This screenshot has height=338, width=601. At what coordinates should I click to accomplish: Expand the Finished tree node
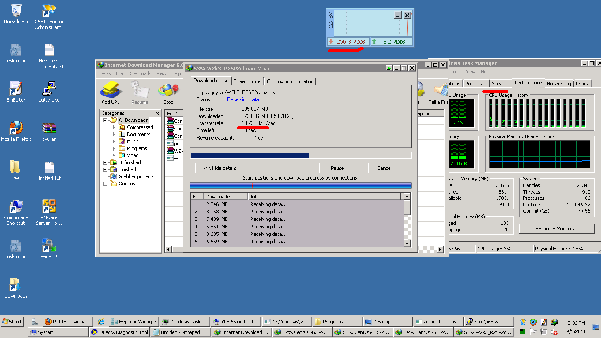[x=105, y=169]
